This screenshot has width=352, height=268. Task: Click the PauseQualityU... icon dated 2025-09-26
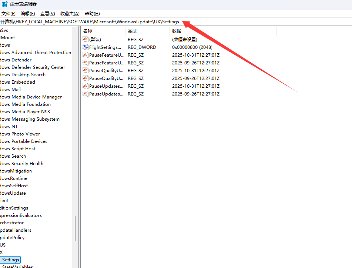pos(86,78)
